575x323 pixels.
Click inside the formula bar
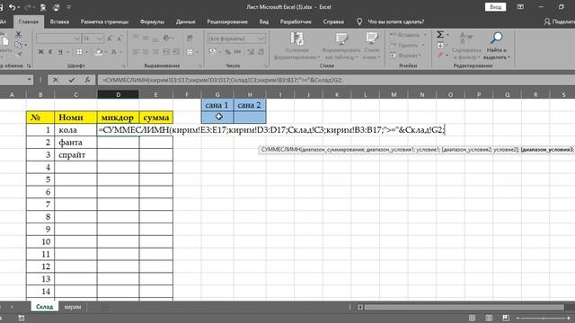pyautogui.click(x=336, y=80)
